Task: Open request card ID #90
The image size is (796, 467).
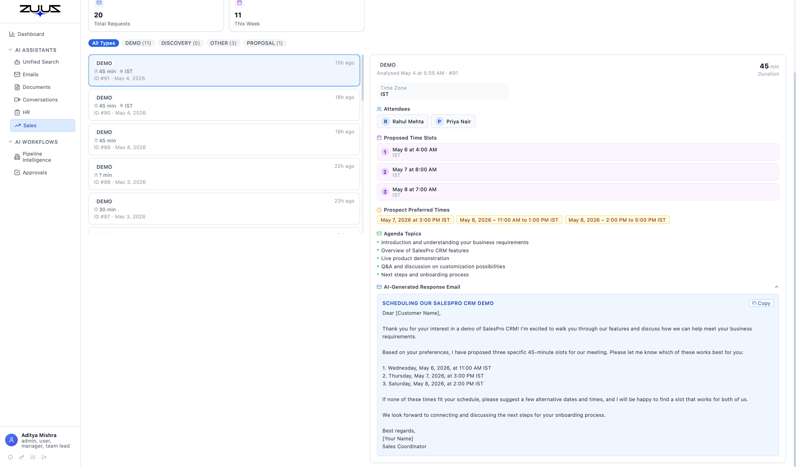Action: 224,105
